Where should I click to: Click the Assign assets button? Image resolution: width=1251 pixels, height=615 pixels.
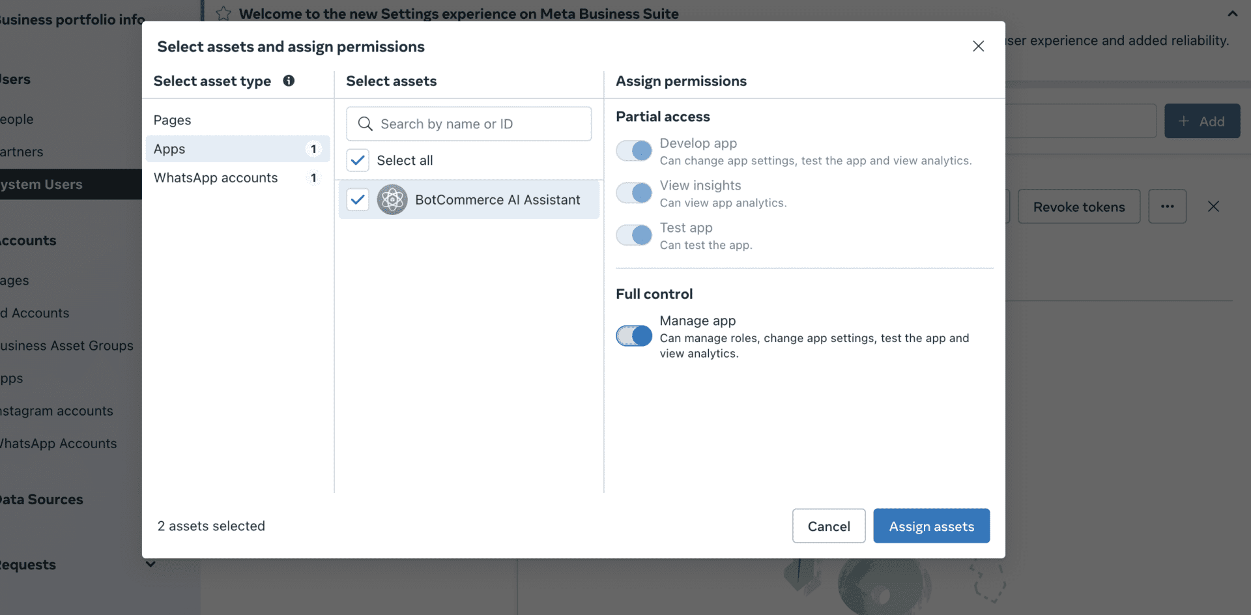pos(931,526)
